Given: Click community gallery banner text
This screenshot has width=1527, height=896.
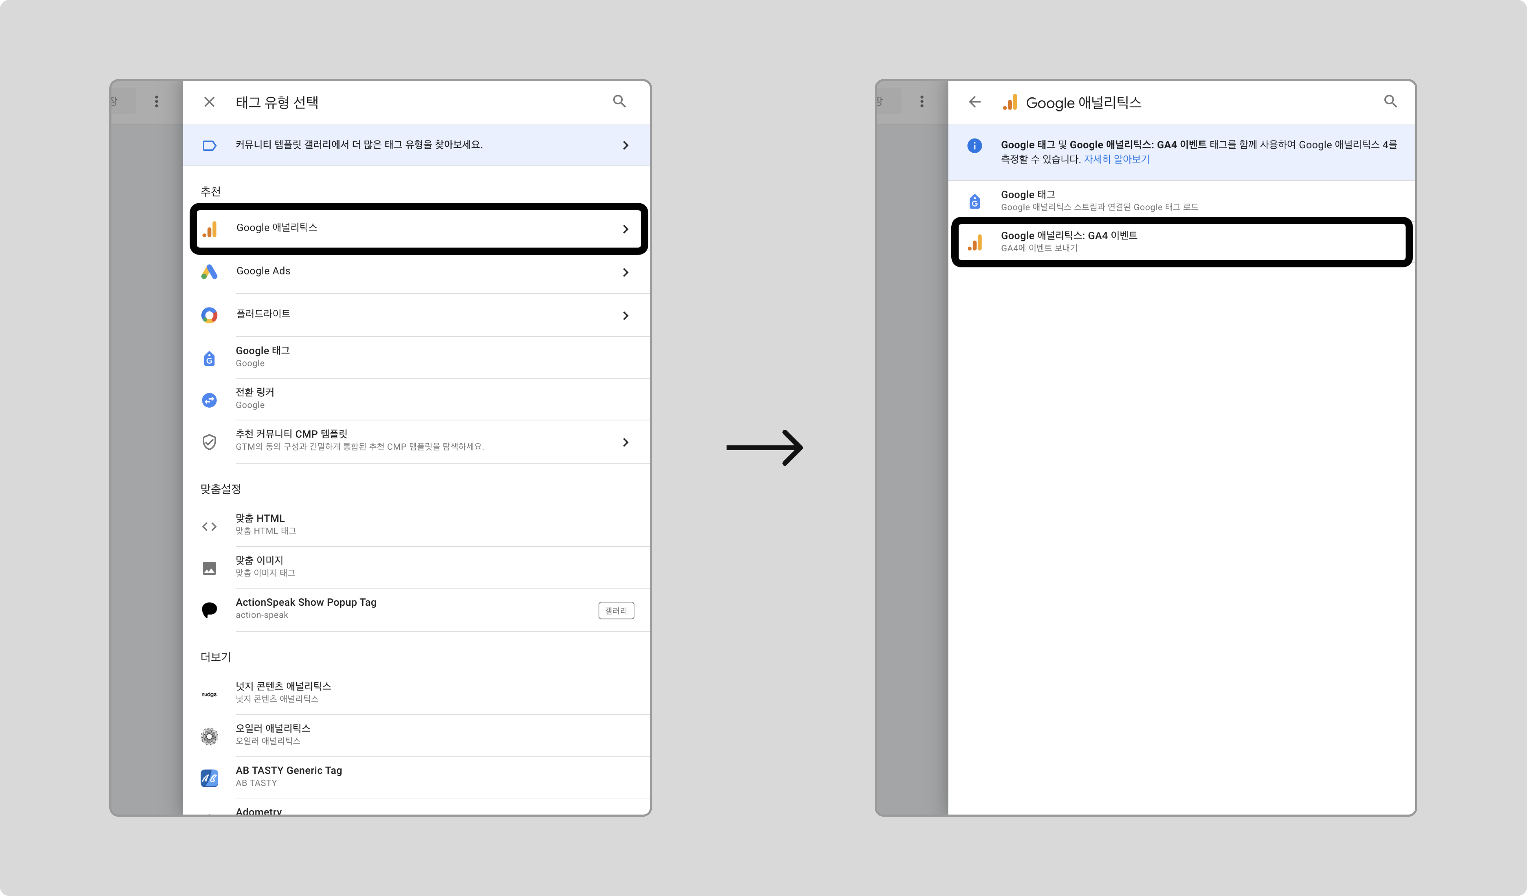Looking at the screenshot, I should click(x=359, y=144).
